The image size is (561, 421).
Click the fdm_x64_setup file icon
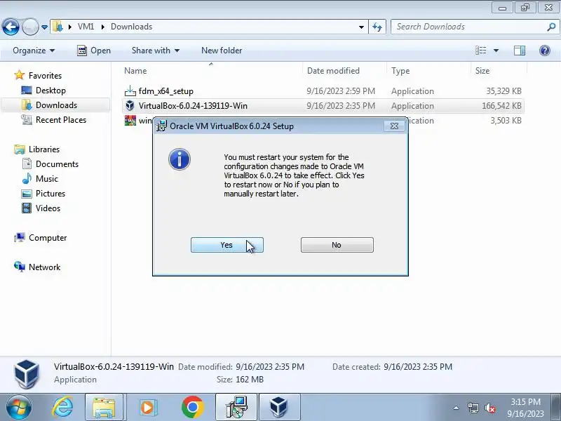pyautogui.click(x=130, y=91)
